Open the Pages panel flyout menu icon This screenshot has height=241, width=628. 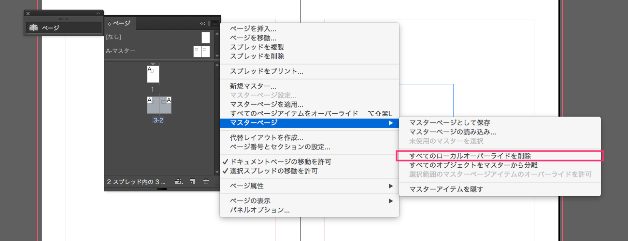[x=214, y=23]
